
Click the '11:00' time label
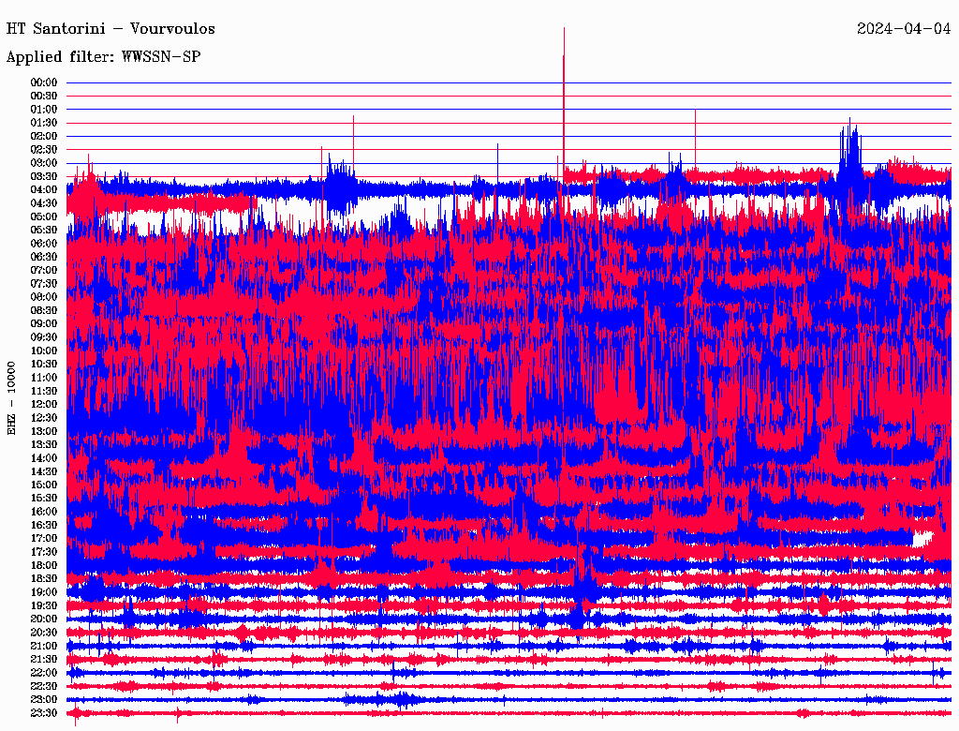click(x=44, y=378)
